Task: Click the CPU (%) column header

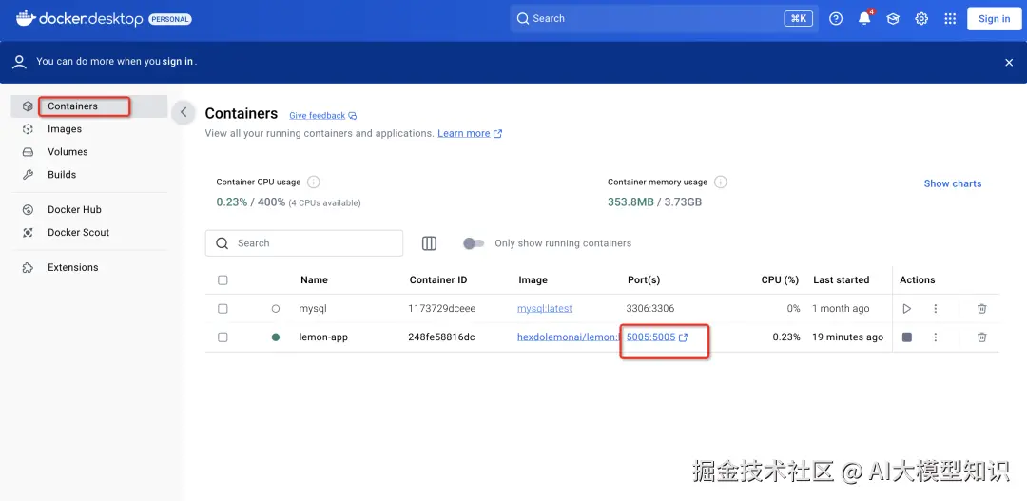Action: [780, 280]
